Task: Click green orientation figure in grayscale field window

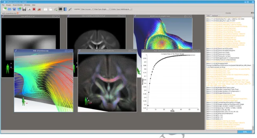Action: pos(8,69)
